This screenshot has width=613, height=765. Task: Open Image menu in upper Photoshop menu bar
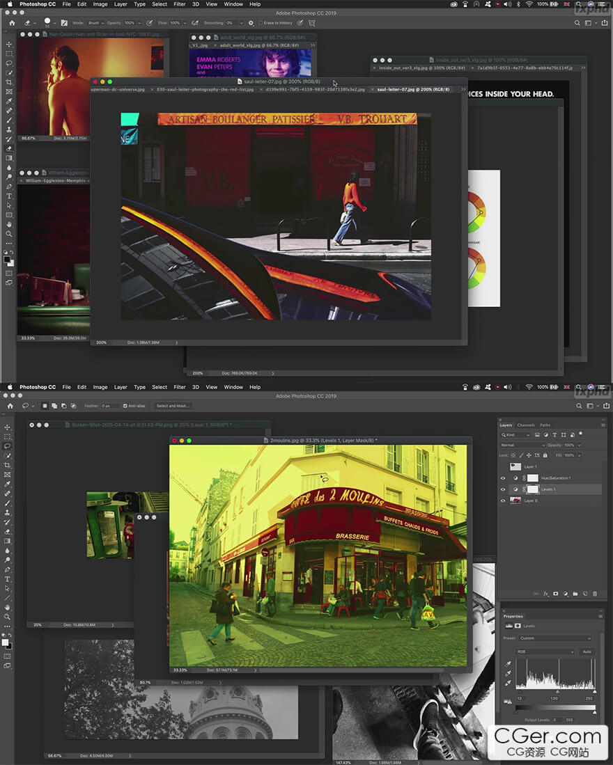pyautogui.click(x=100, y=4)
